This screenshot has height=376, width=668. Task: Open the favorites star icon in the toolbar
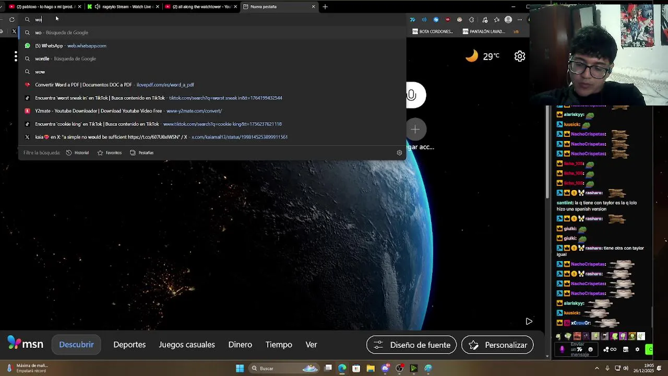pos(496,20)
